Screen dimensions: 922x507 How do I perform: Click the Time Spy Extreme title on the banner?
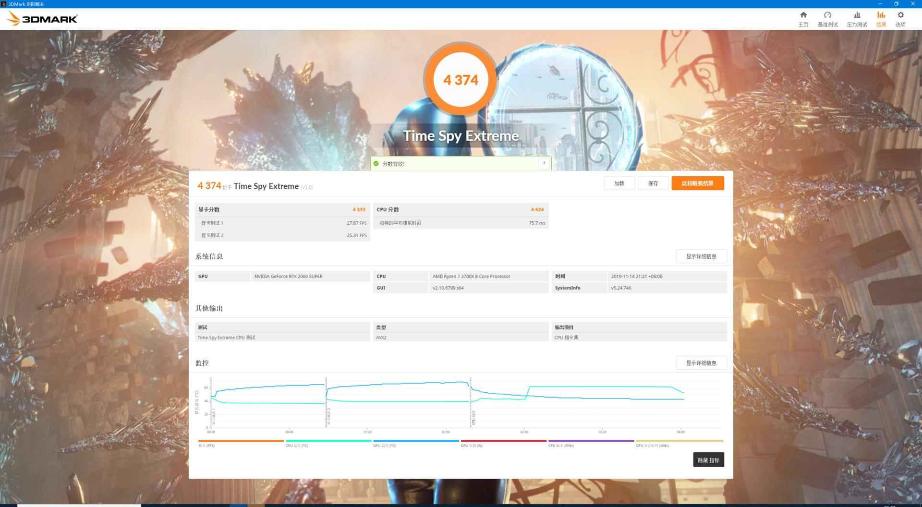461,136
